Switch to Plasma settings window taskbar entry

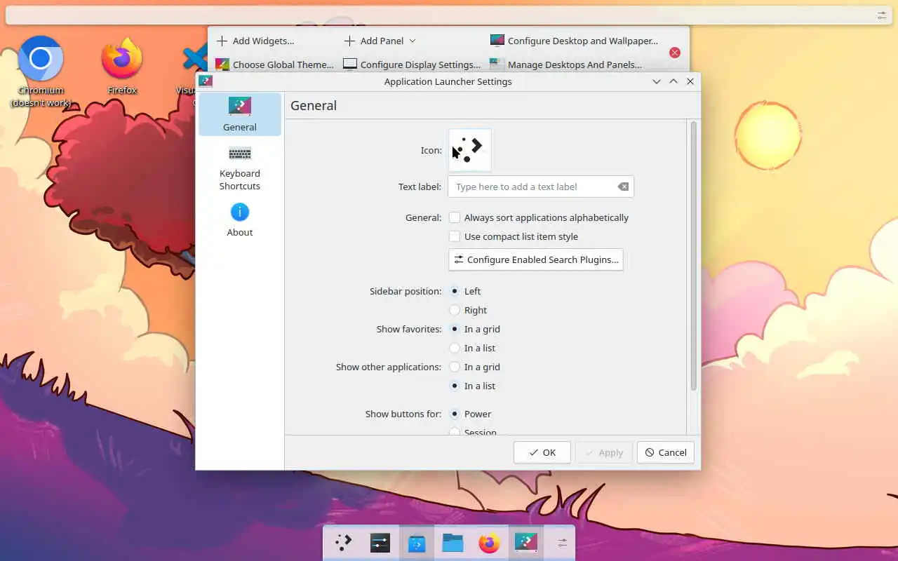click(526, 543)
